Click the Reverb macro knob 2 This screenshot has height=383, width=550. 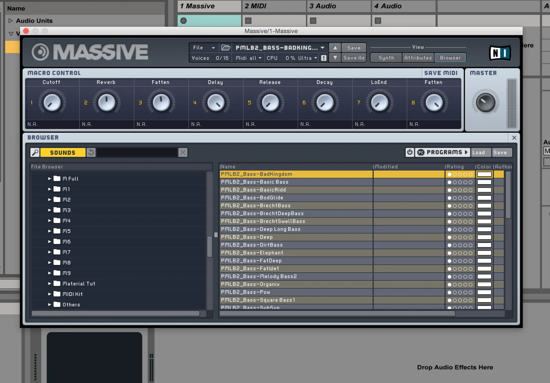click(x=107, y=103)
